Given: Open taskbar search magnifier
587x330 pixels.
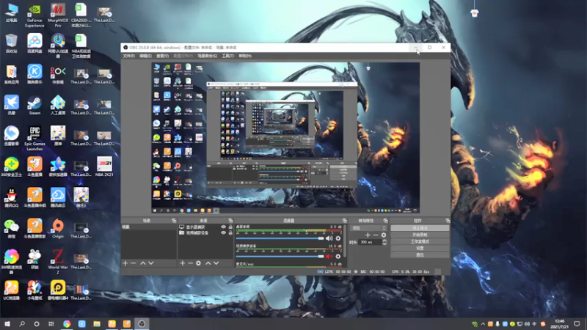Looking at the screenshot, I should pyautogui.click(x=22, y=323).
